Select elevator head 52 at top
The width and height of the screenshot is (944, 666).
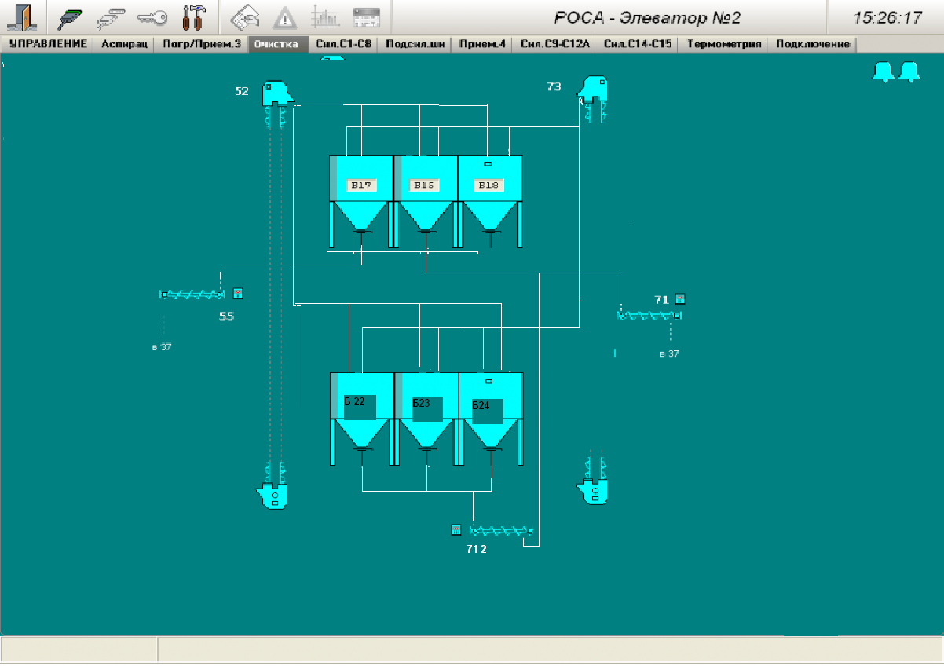coord(276,92)
